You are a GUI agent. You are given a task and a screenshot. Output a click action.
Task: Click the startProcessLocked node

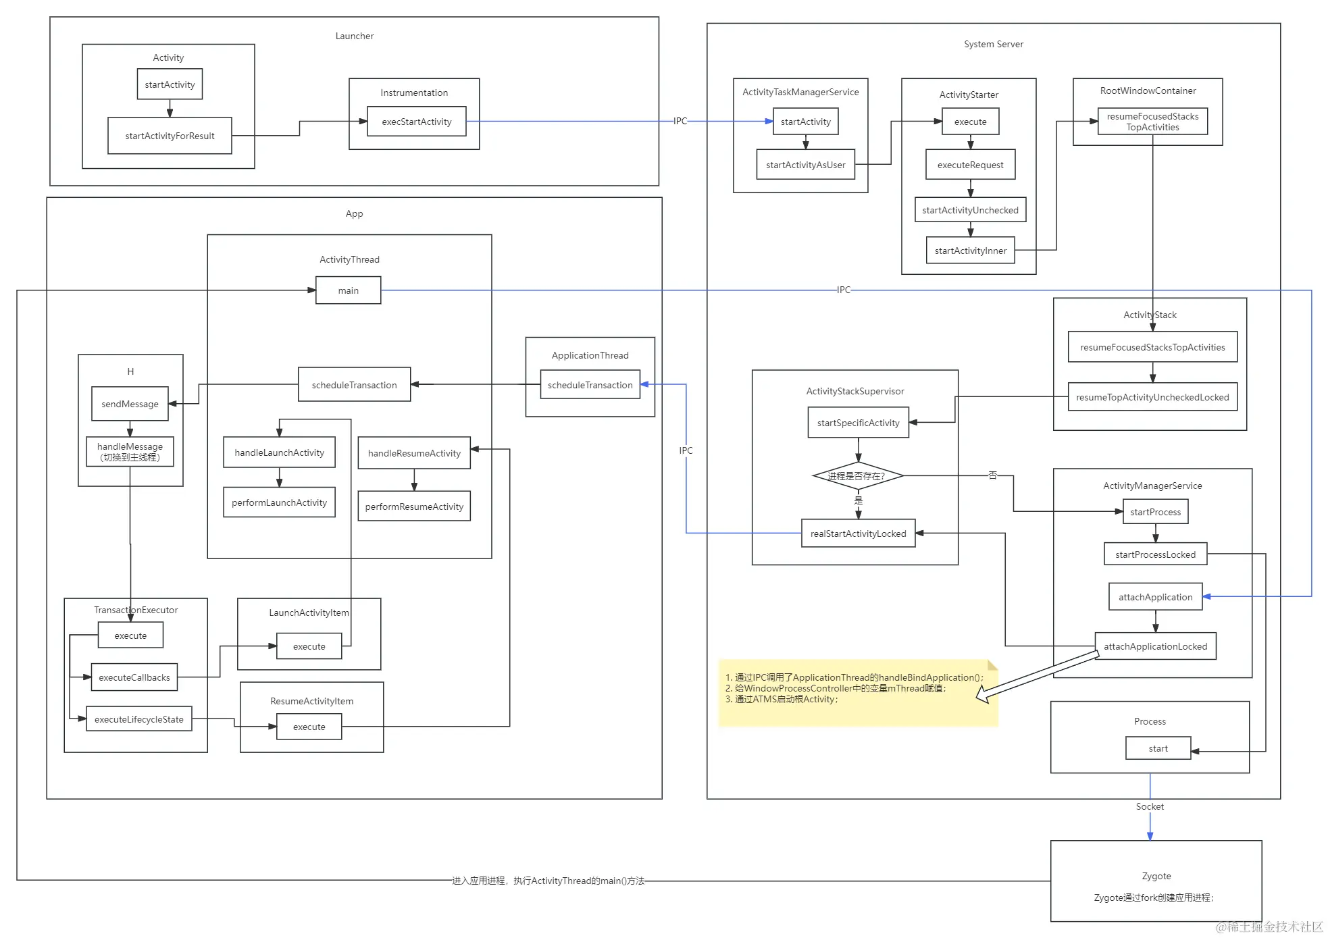[x=1155, y=554]
